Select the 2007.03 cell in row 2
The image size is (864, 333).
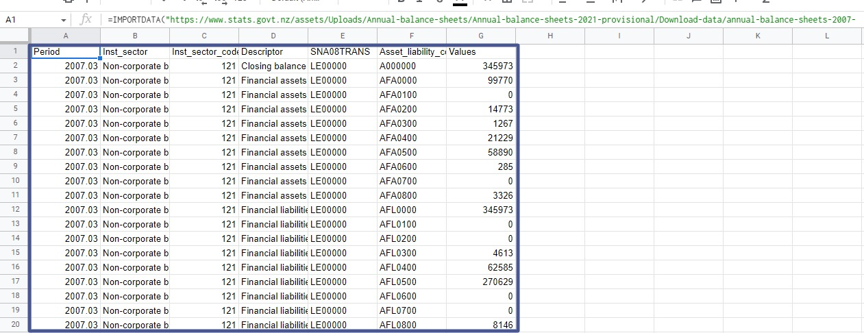click(x=65, y=66)
